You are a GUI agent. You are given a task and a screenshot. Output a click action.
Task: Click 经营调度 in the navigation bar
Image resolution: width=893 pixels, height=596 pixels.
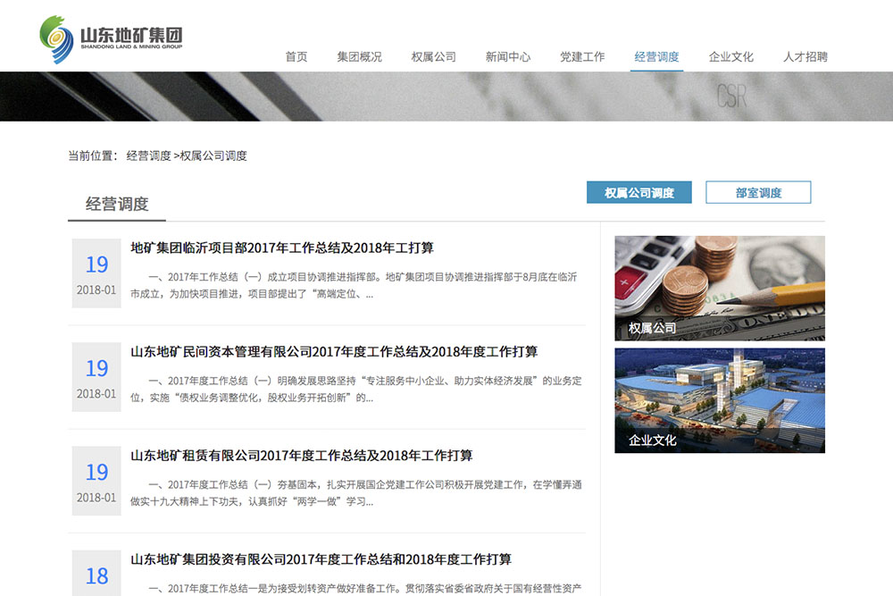pyautogui.click(x=656, y=56)
